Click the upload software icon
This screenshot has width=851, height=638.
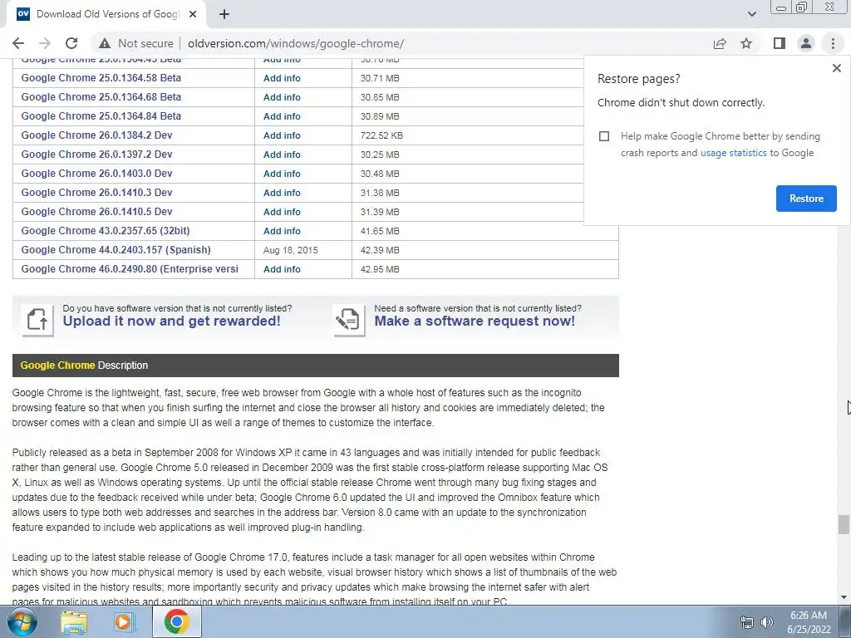[37, 320]
